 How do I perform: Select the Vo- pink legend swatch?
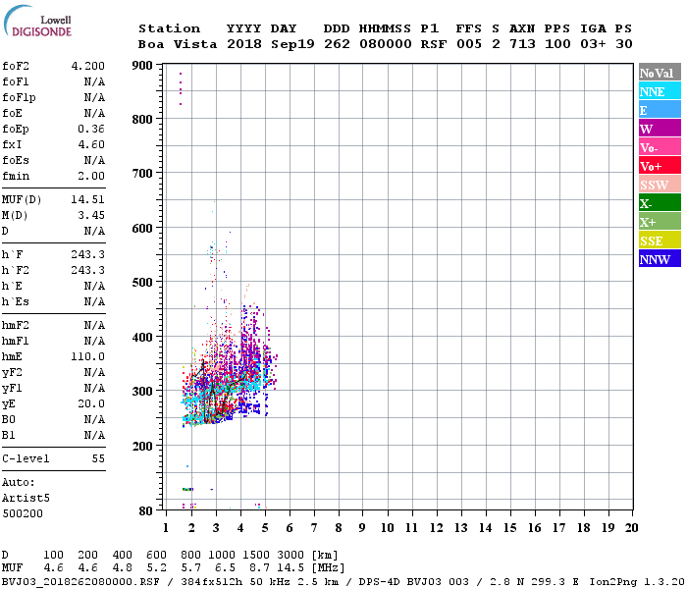click(660, 147)
